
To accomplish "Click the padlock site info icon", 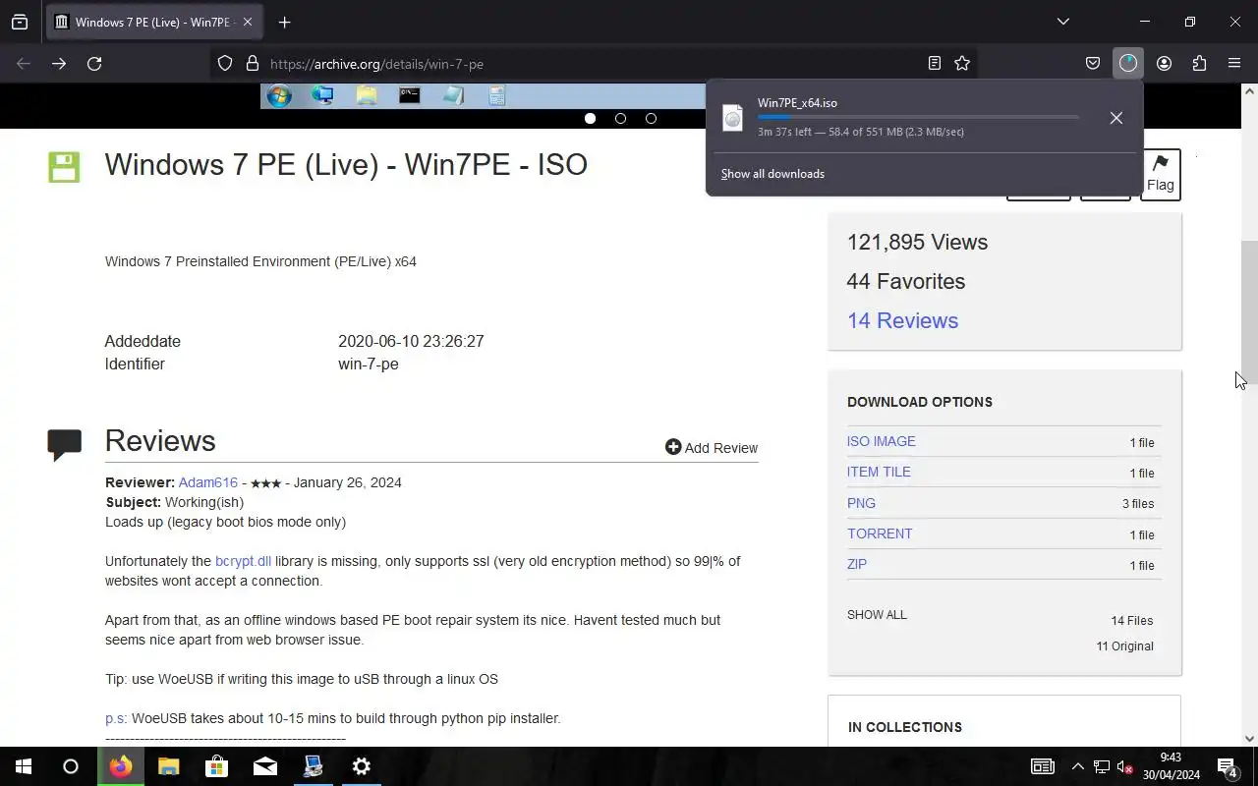I will tap(253, 64).
